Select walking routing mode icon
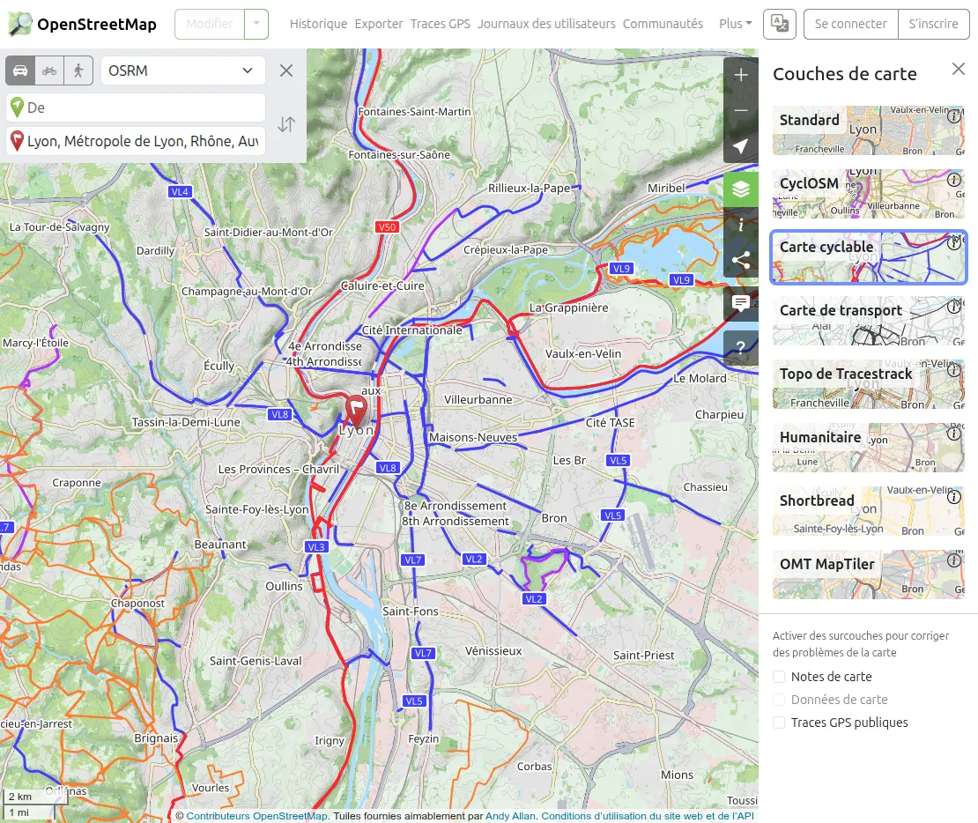The height and width of the screenshot is (823, 978). click(x=78, y=70)
